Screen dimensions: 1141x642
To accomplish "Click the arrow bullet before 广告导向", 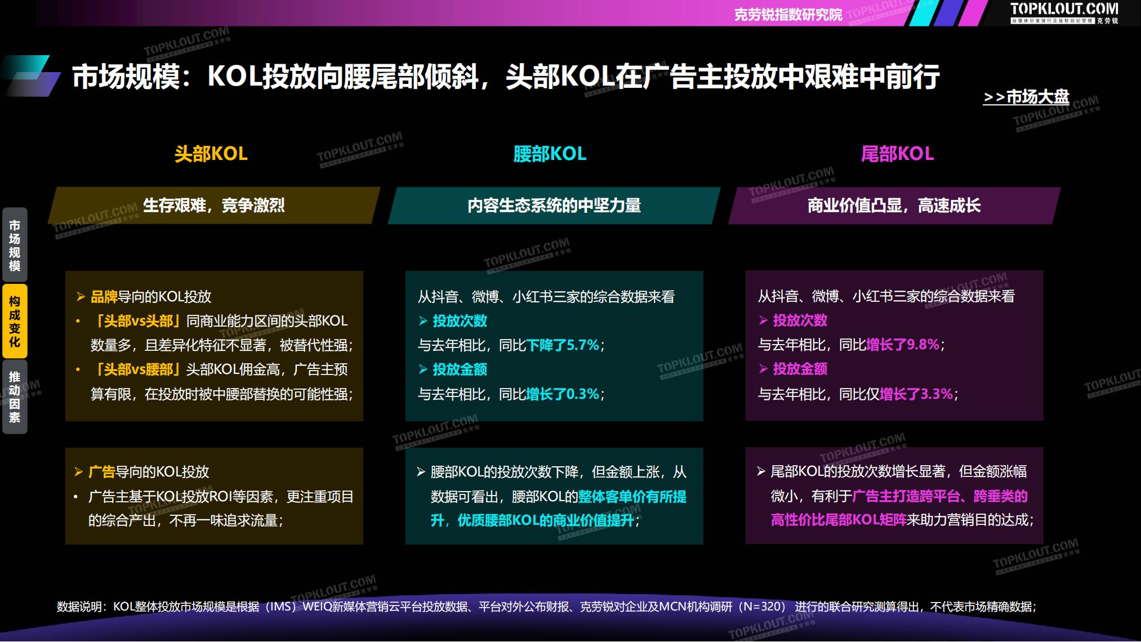I will (x=79, y=472).
